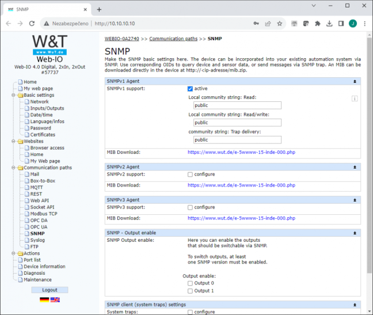The image size is (373, 315).
Task: Open SNMPv2 MIB Download link
Action: (x=241, y=185)
